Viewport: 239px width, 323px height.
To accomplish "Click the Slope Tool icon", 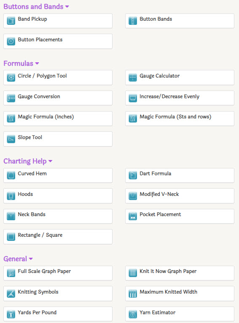I will (x=11, y=139).
